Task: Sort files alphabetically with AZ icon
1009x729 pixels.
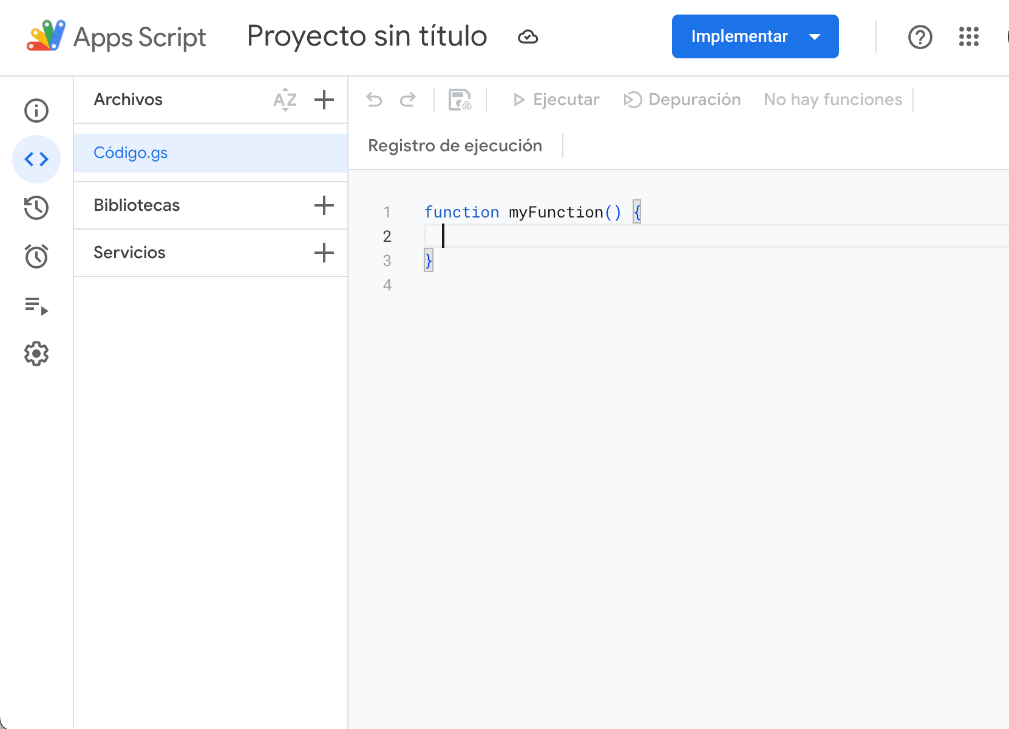Action: pyautogui.click(x=285, y=100)
